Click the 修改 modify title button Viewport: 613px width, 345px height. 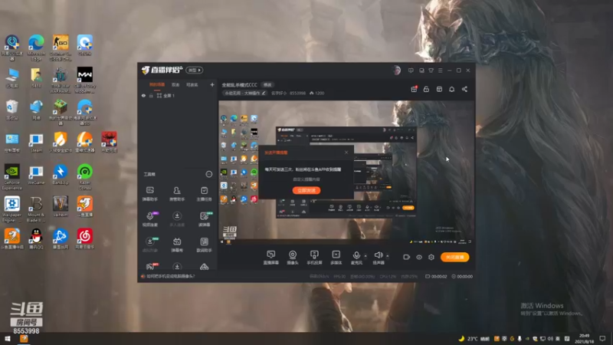coord(267,85)
